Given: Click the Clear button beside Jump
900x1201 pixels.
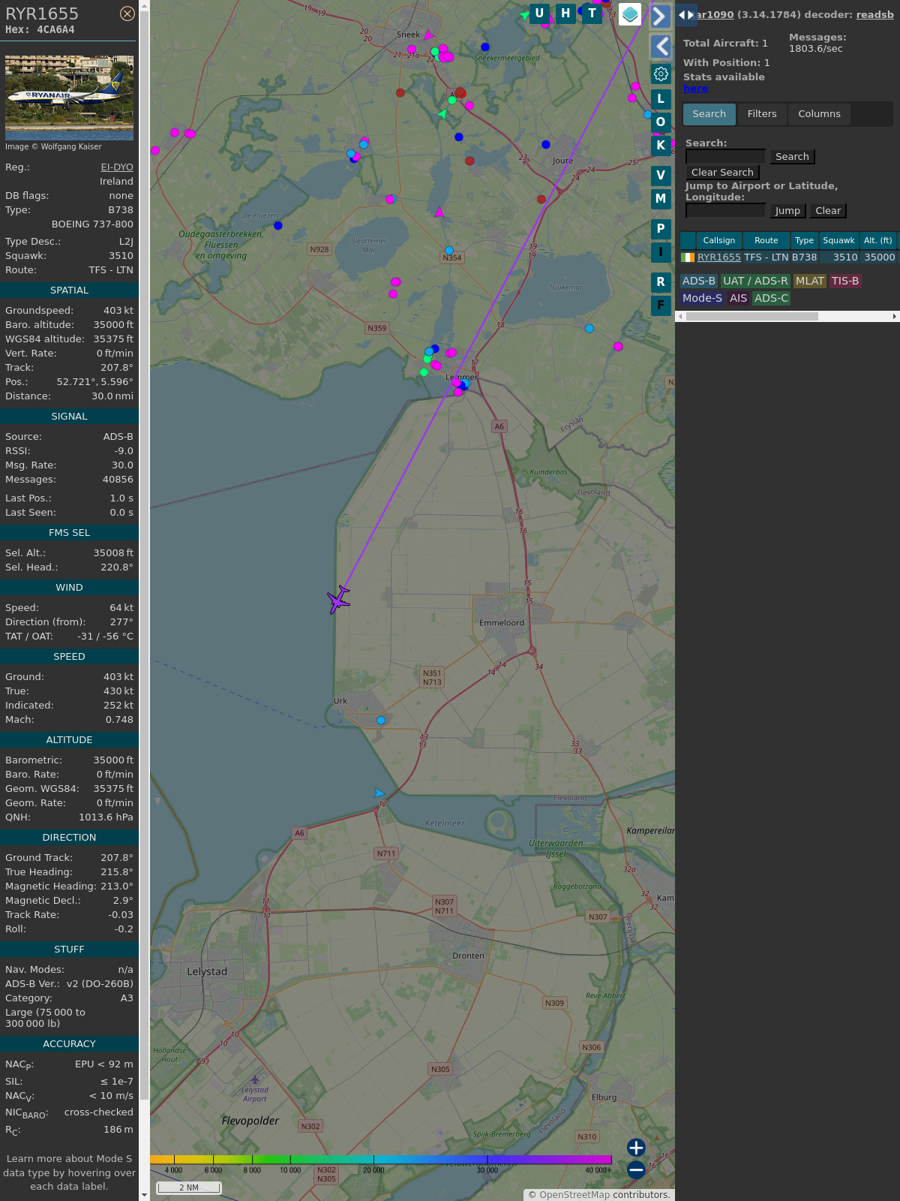Looking at the screenshot, I should [x=828, y=211].
